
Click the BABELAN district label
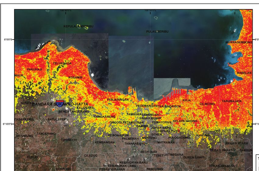(x=244, y=73)
